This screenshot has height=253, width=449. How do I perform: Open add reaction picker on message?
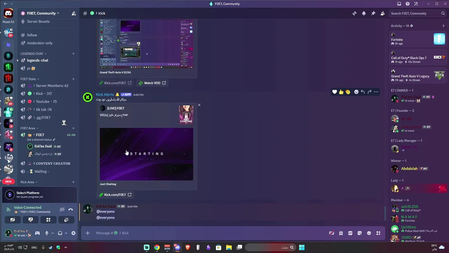tap(356, 92)
